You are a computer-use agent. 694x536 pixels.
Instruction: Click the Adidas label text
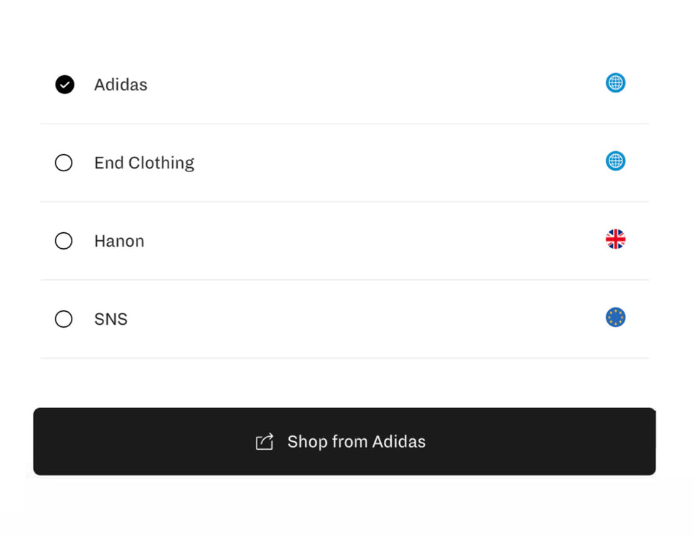click(120, 85)
